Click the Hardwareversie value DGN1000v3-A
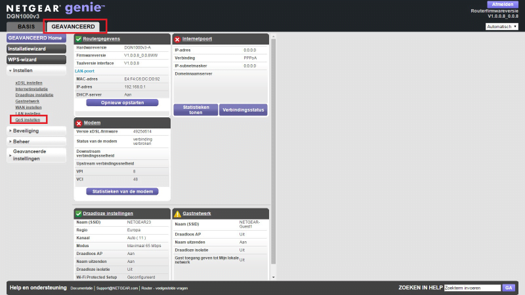This screenshot has height=295, width=525. pyautogui.click(x=137, y=47)
